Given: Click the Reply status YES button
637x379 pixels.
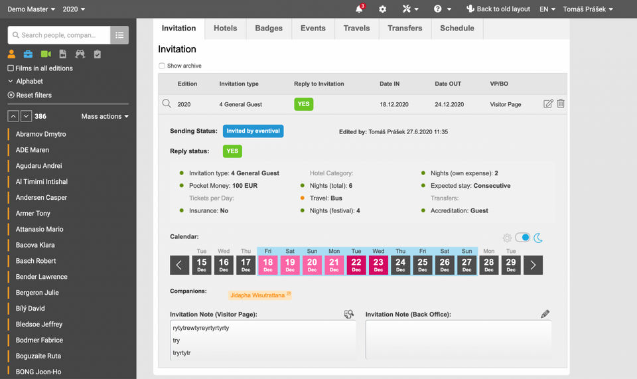Looking at the screenshot, I should tap(232, 151).
